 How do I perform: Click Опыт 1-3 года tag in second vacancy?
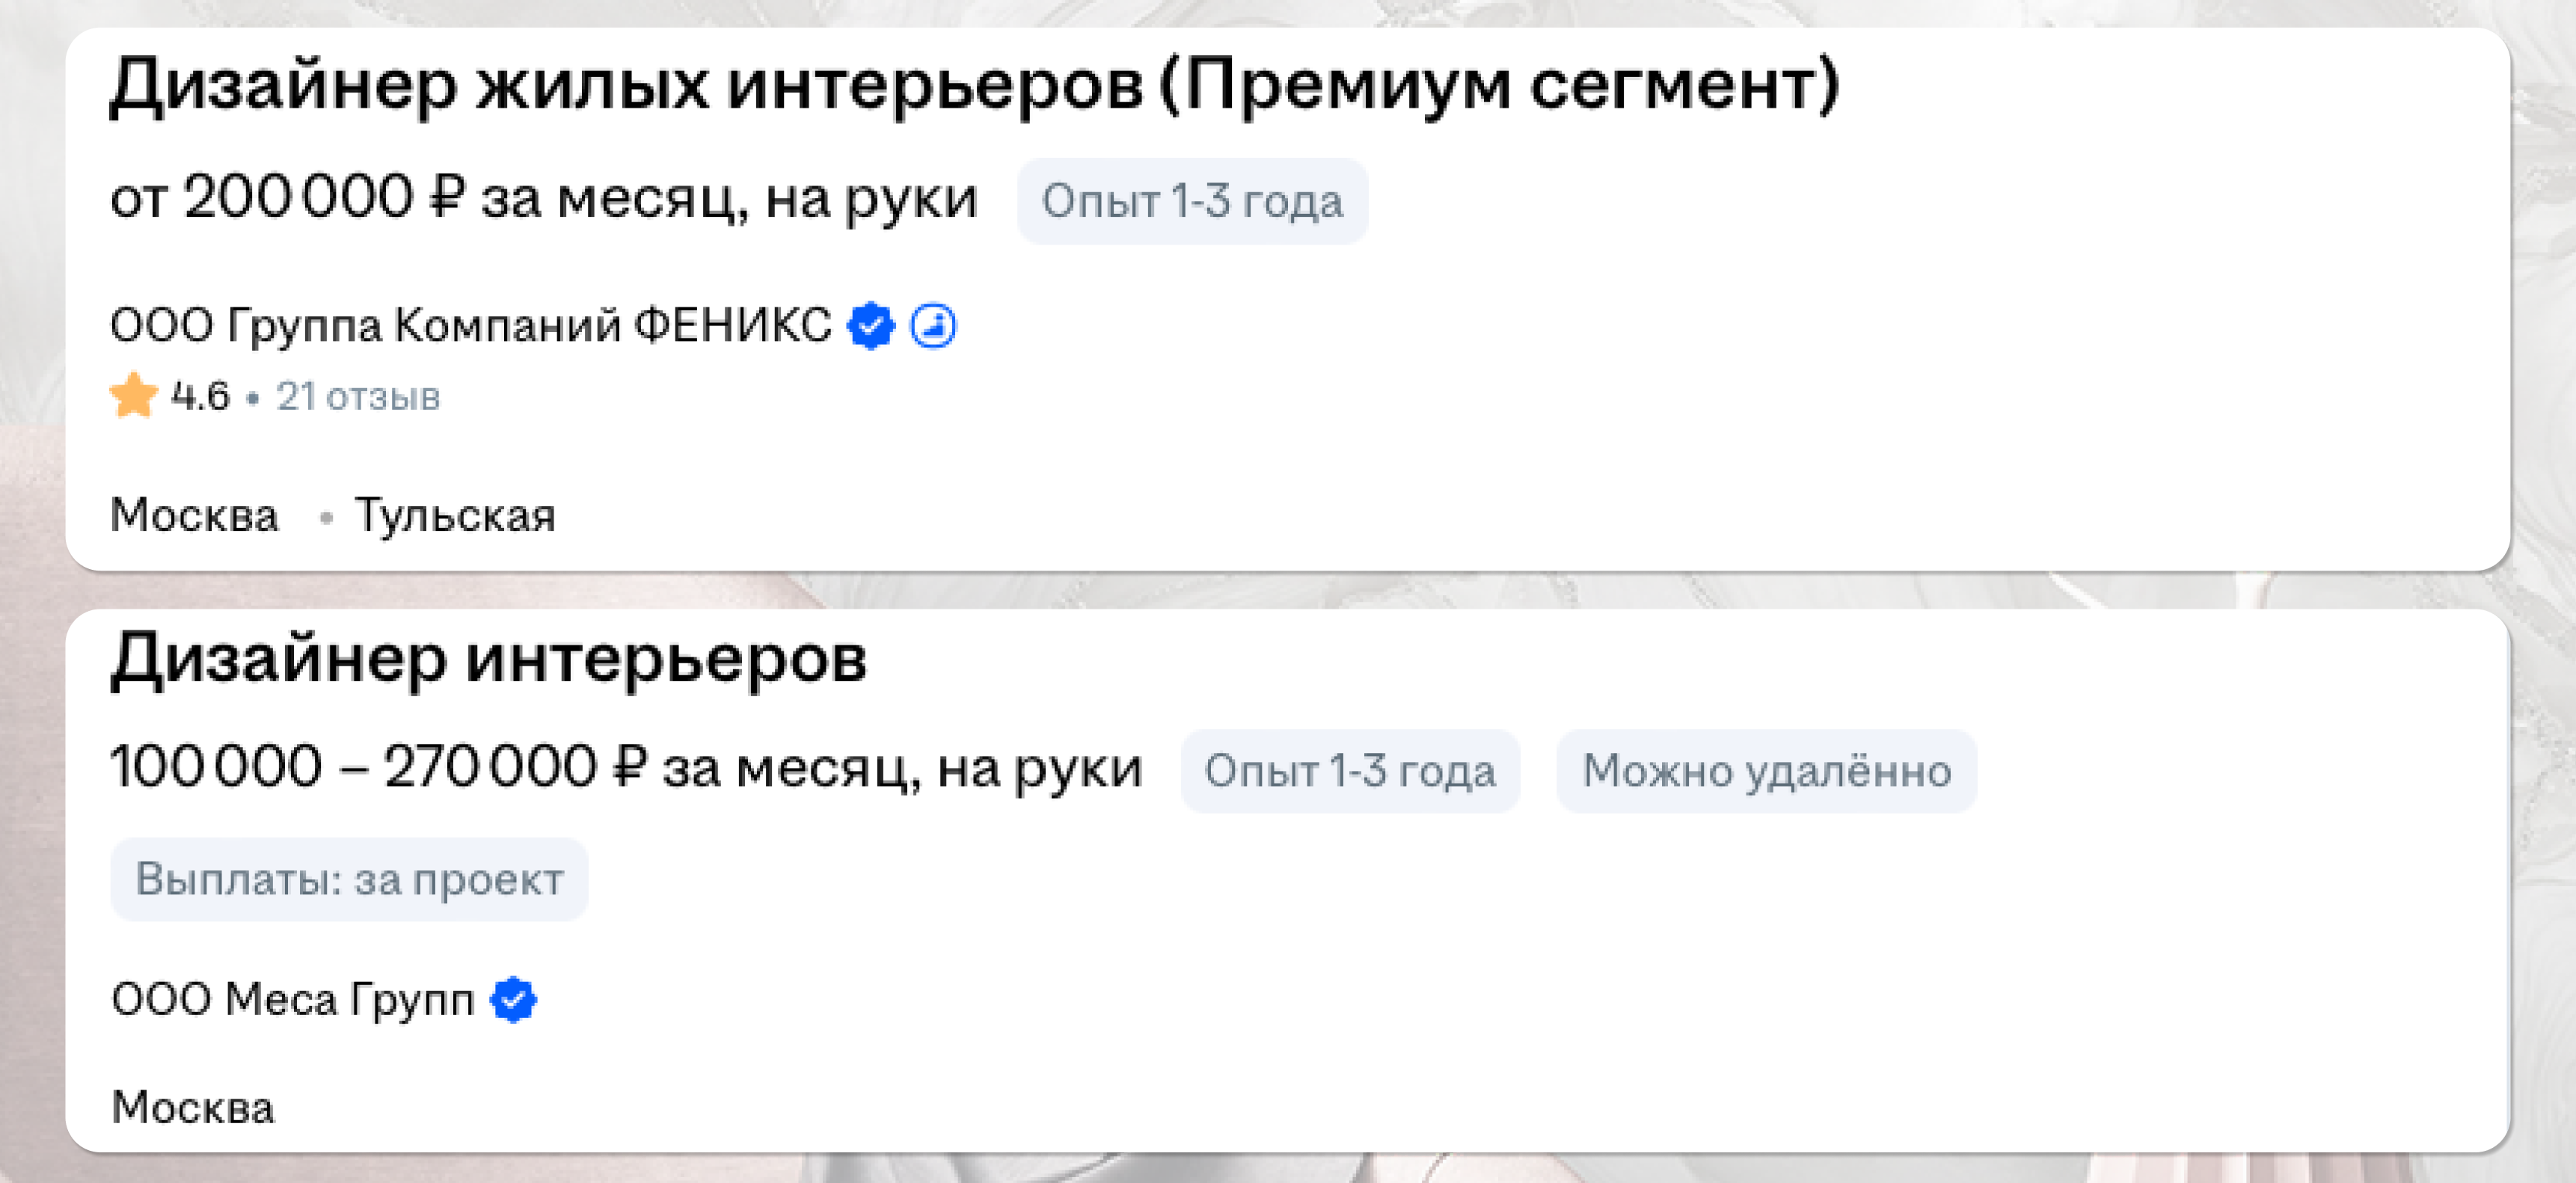(1350, 771)
